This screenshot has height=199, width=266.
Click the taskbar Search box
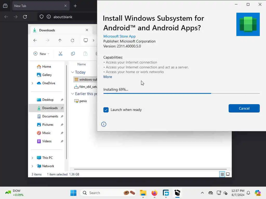coord(109,193)
